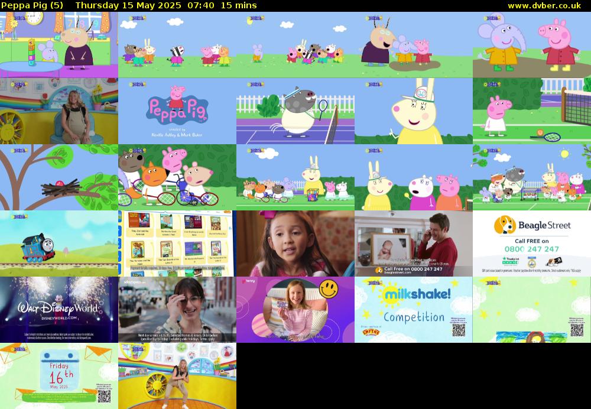Click the Thursday 15 May 2025 date text
591x409 pixels.
(x=128, y=6)
